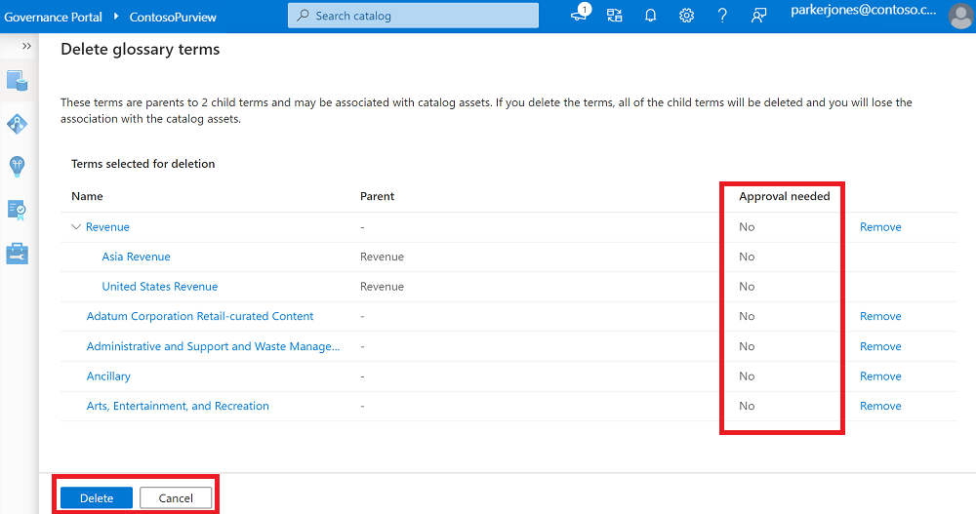Collapse the Revenue term row

tap(76, 227)
